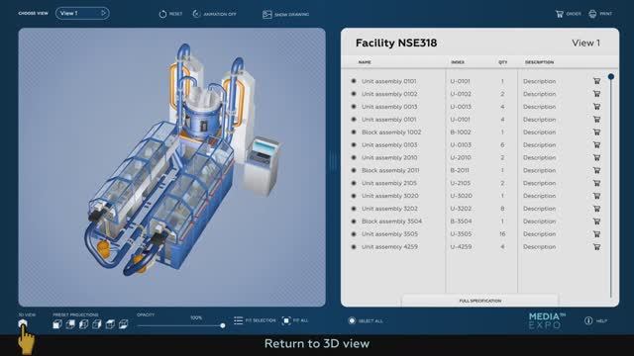The width and height of the screenshot is (634, 356).
Task: Add Unit assembly 2105 to cart
Action: pos(596,183)
